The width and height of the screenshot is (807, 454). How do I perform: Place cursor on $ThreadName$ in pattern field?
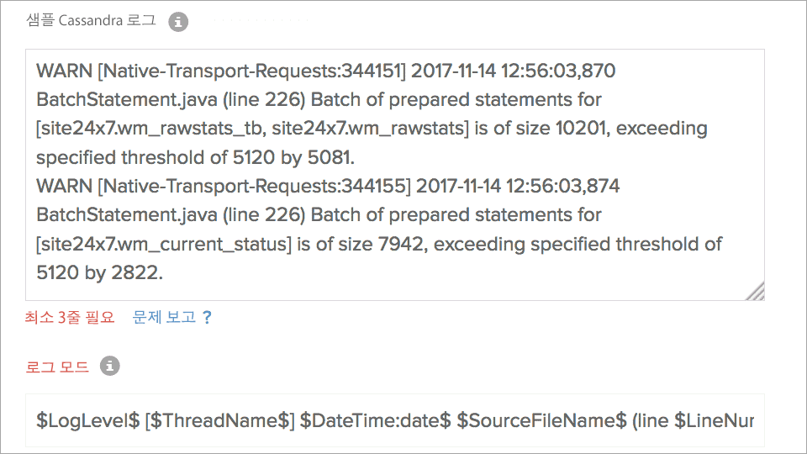click(x=219, y=420)
